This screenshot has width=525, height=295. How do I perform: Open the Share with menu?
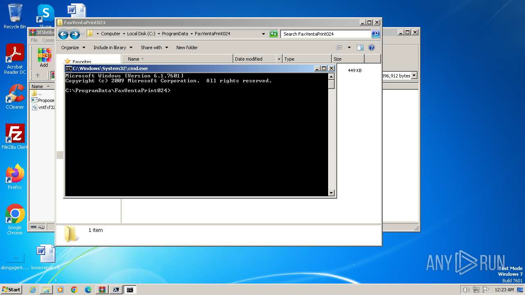tap(154, 48)
